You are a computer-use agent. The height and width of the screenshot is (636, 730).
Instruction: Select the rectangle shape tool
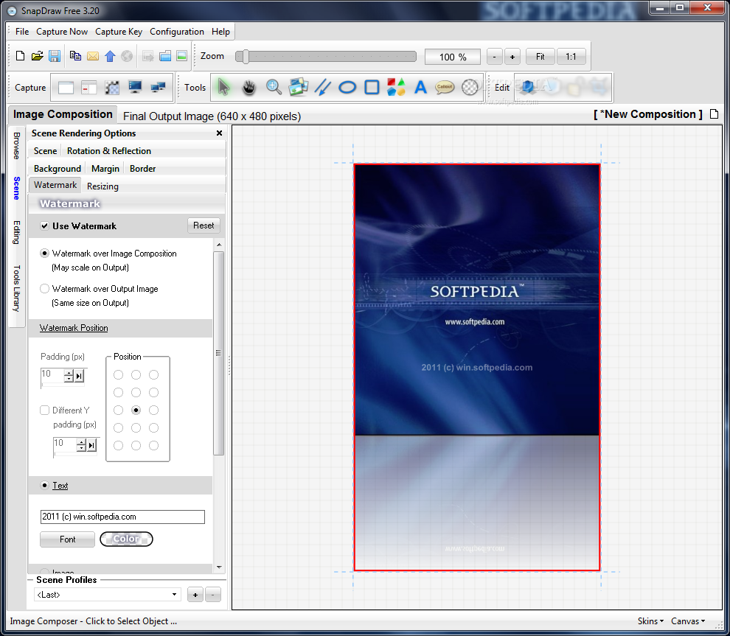[x=372, y=88]
